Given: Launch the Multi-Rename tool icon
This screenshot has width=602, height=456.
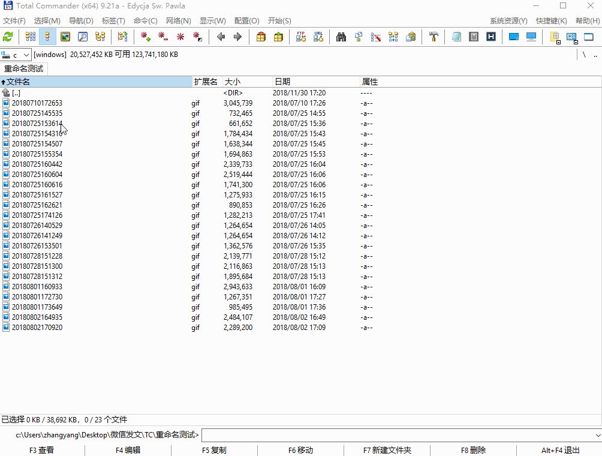Looking at the screenshot, I should point(376,37).
